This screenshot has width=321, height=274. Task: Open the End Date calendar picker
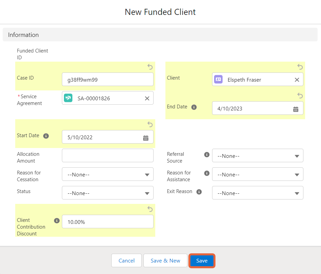click(x=296, y=109)
